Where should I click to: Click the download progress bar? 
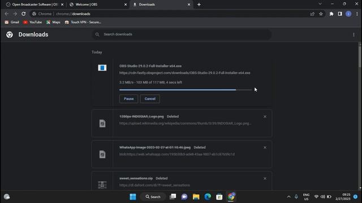186,90
